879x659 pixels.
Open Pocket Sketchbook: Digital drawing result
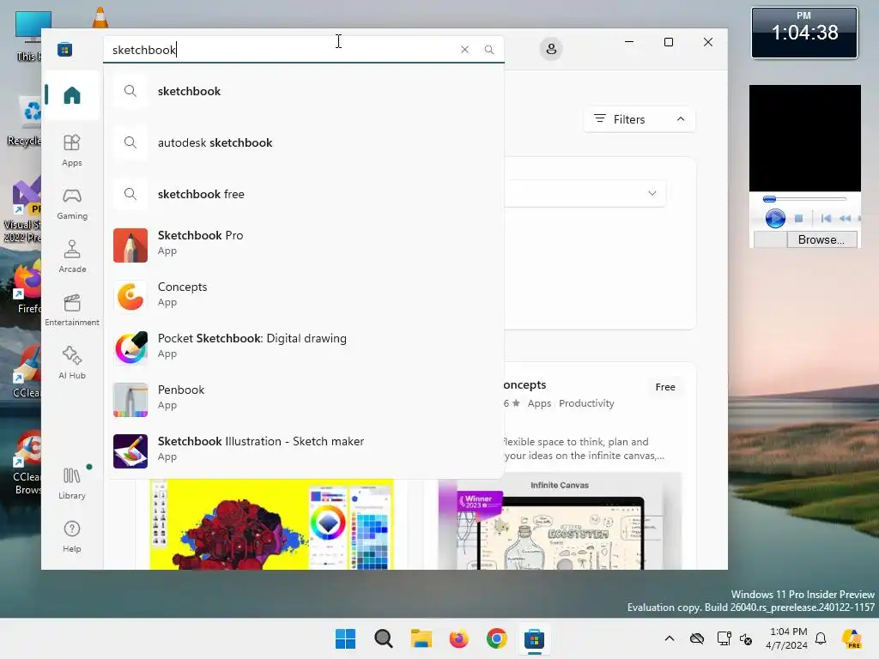tap(303, 348)
